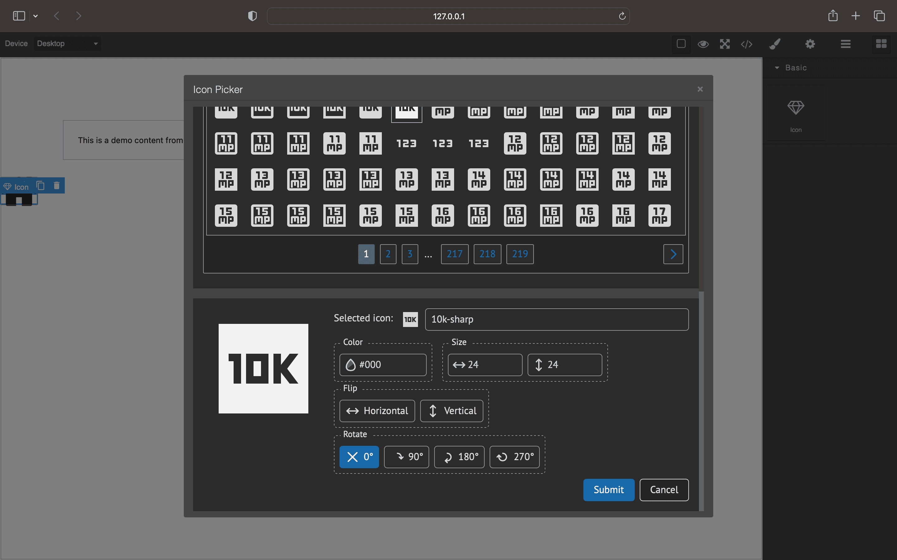Jump to icon page 218
Screen dimensions: 897x560
click(x=487, y=254)
